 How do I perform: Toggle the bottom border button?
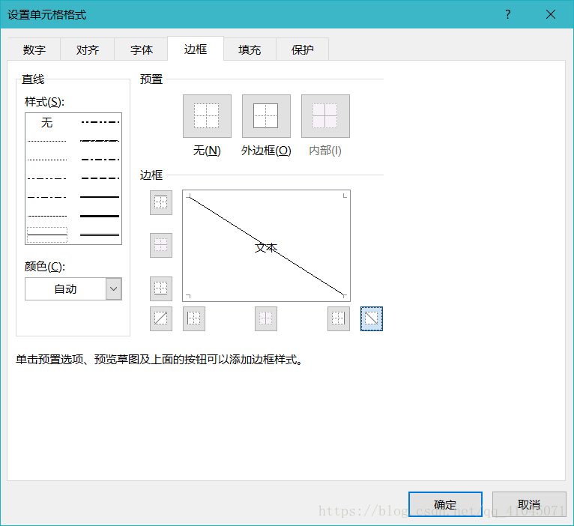click(161, 288)
